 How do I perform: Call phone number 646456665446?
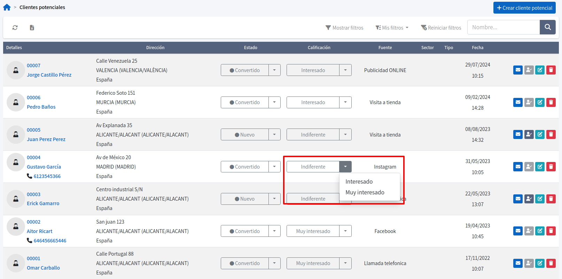click(50, 241)
